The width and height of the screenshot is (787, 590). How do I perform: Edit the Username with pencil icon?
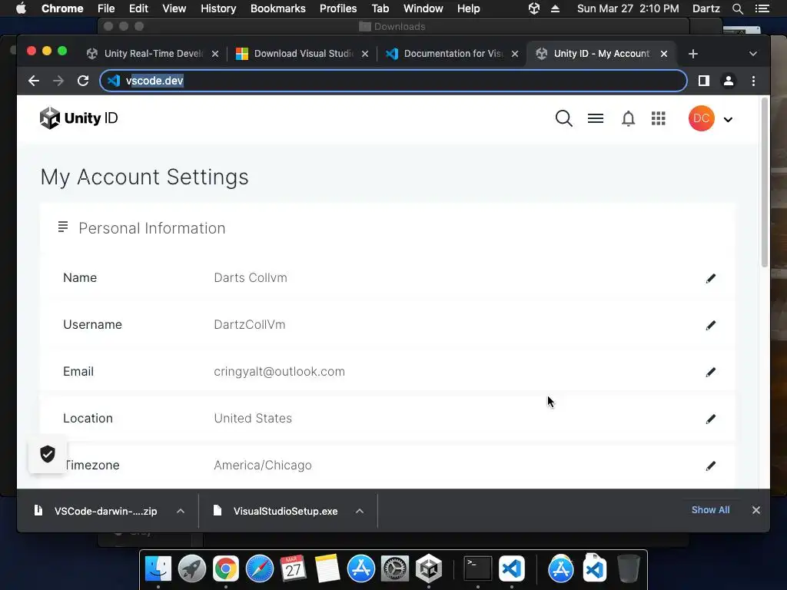click(x=710, y=325)
